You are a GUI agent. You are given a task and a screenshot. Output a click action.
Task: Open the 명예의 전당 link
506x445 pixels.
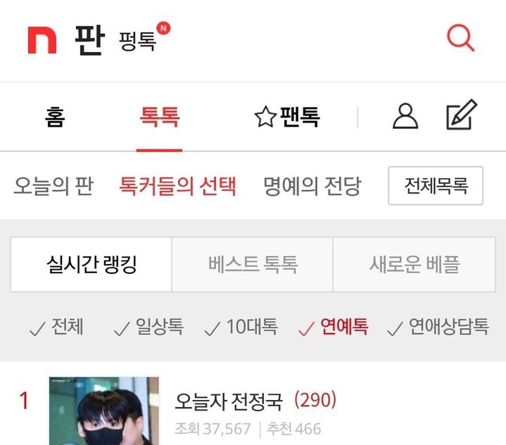point(312,186)
